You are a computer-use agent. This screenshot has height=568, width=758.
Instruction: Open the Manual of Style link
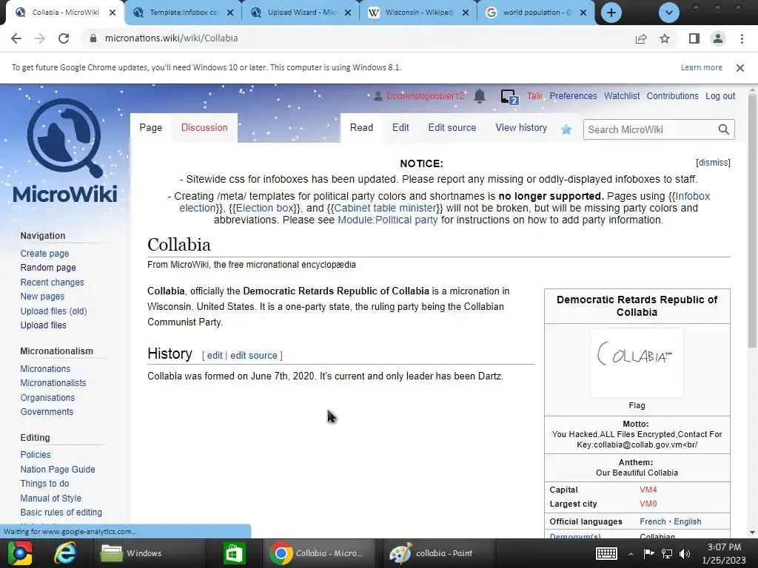(x=51, y=498)
